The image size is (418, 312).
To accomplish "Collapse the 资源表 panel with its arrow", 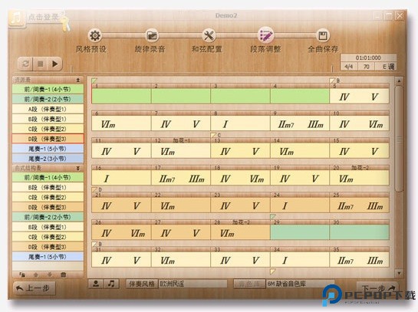I will pyautogui.click(x=77, y=80).
